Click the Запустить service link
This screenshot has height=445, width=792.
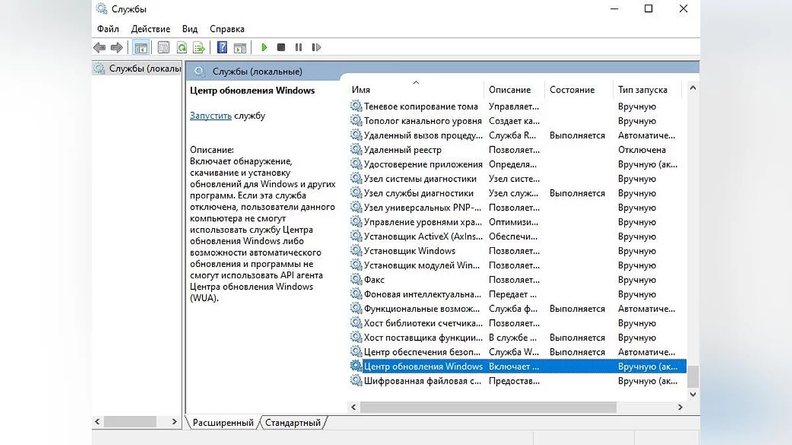pos(211,115)
